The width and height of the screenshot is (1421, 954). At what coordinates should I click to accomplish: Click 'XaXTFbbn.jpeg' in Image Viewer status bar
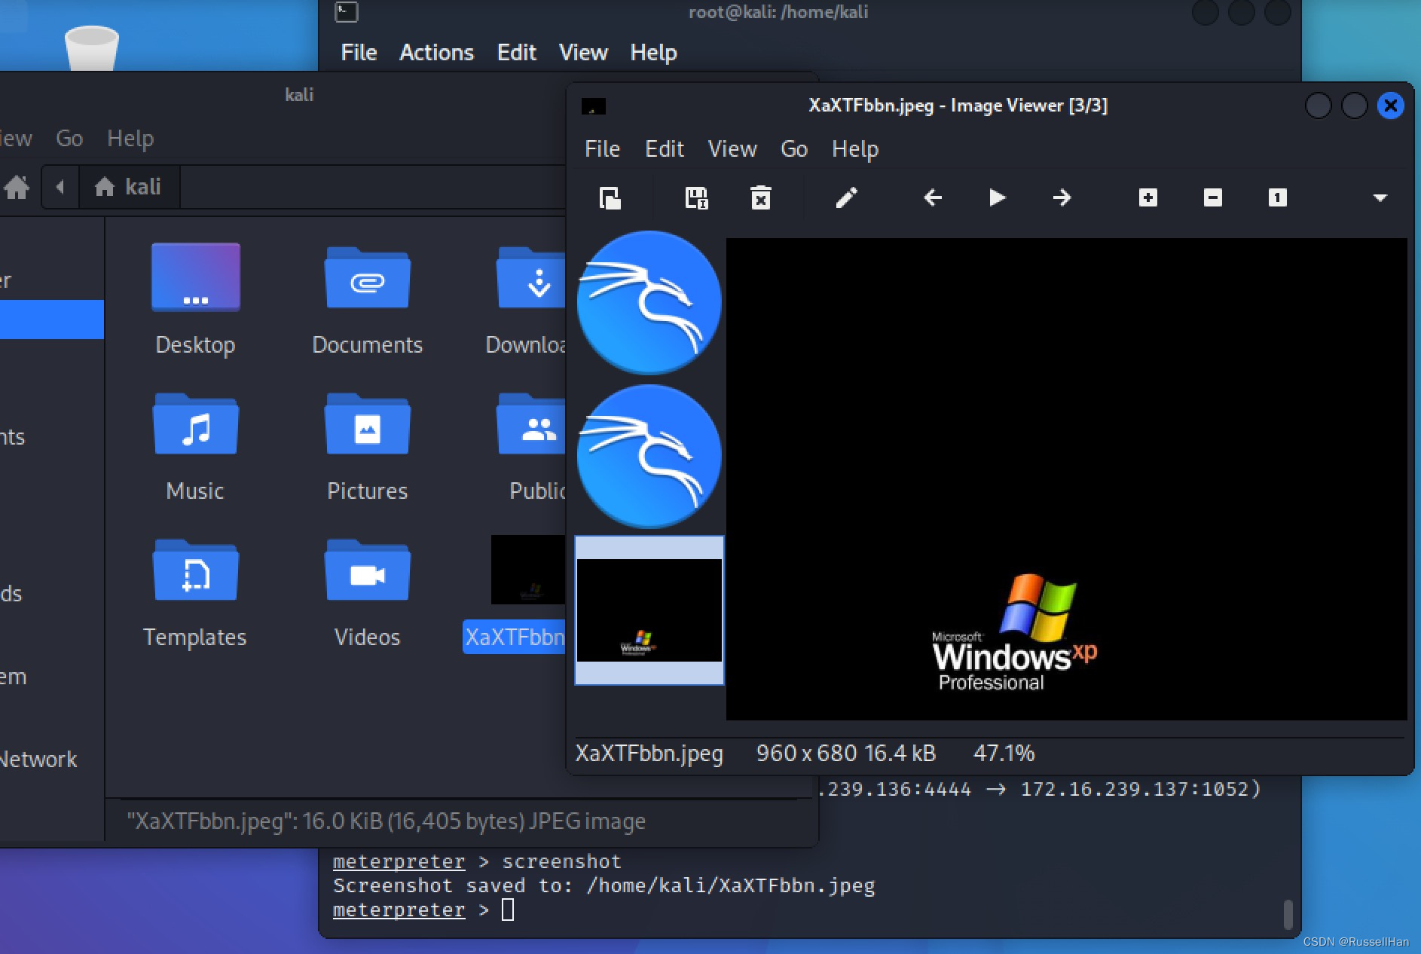point(649,753)
